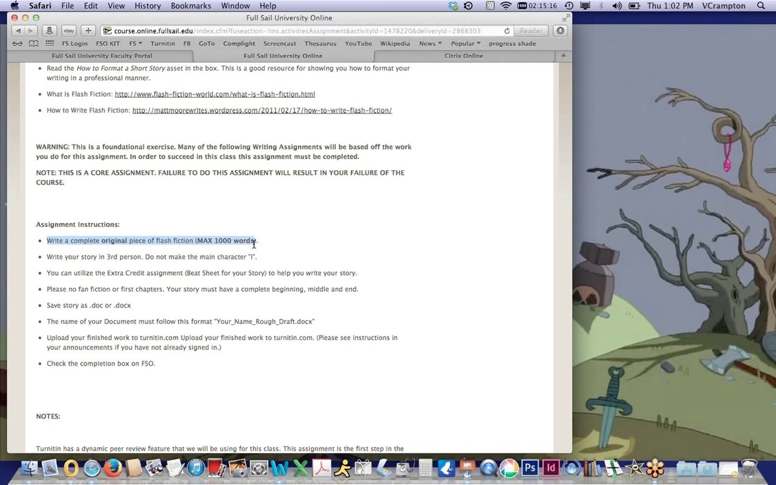Screen dimensions: 776x485
Task: Click the Amazon bookmark toolbar button
Action: (x=49, y=31)
